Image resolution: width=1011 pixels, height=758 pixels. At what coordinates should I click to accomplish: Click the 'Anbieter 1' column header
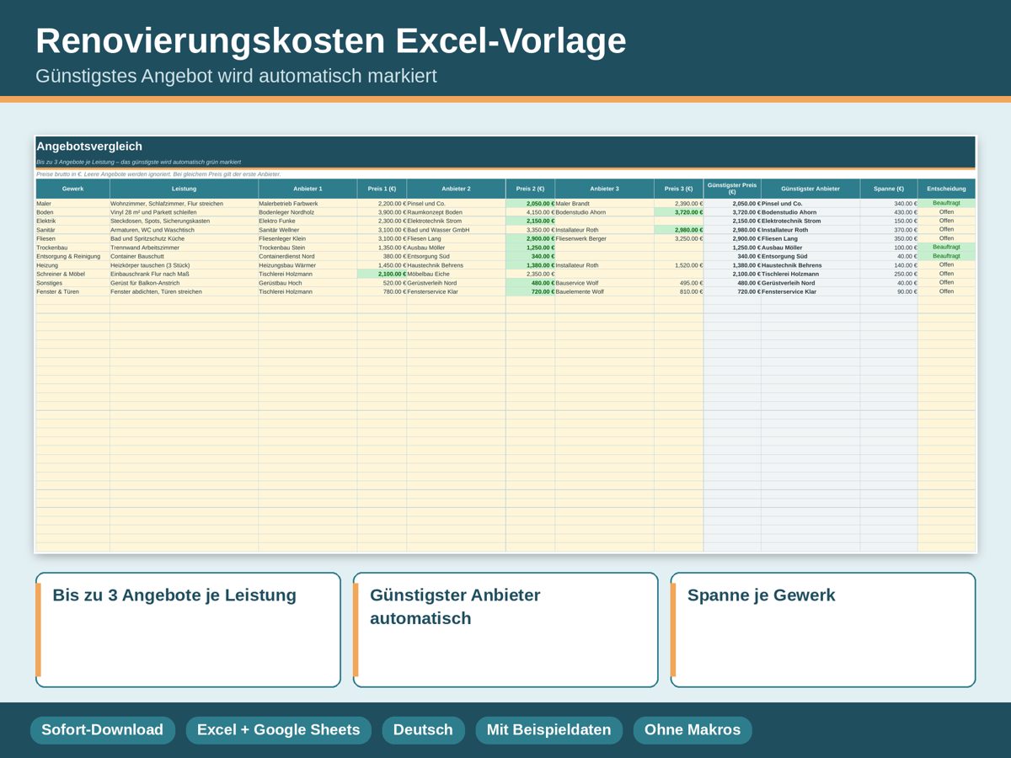308,189
